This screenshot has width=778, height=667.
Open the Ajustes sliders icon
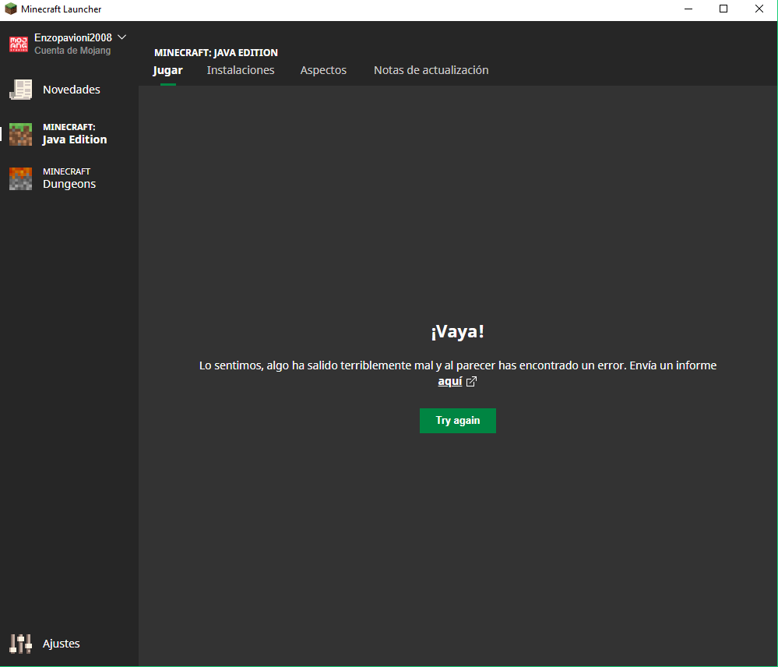20,644
